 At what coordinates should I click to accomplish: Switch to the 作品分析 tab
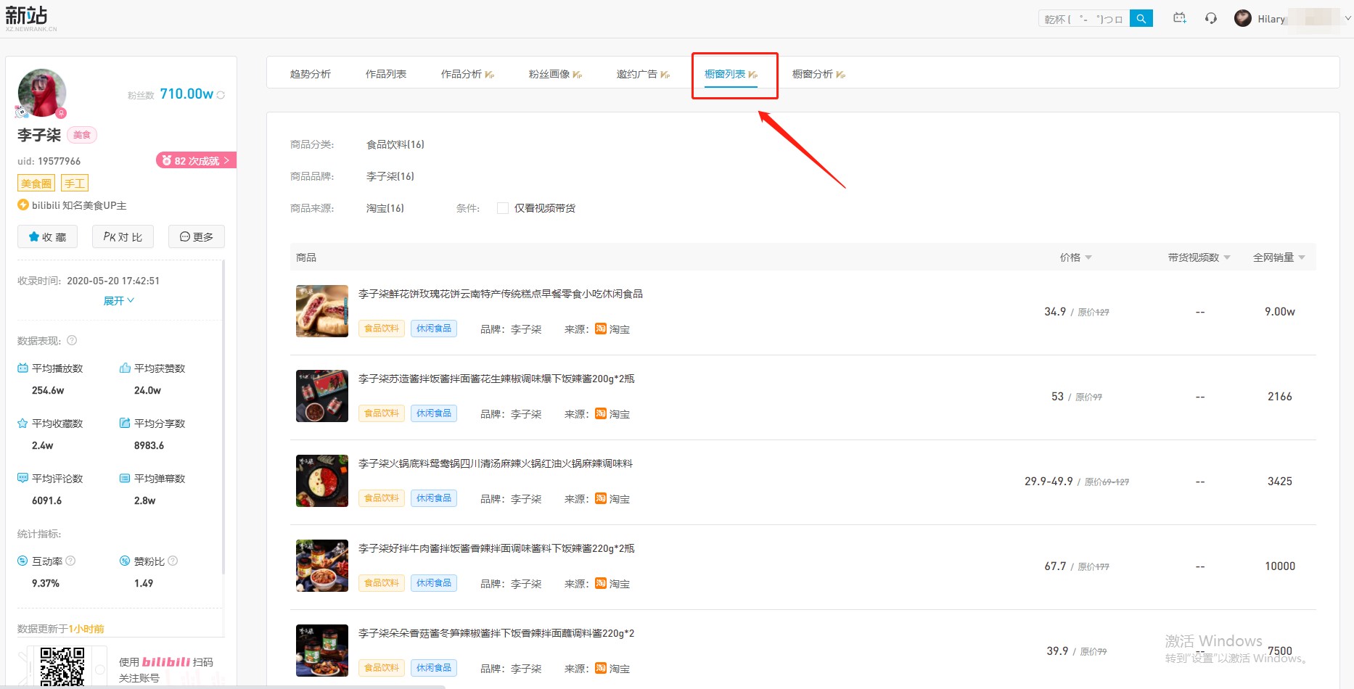[x=467, y=74]
